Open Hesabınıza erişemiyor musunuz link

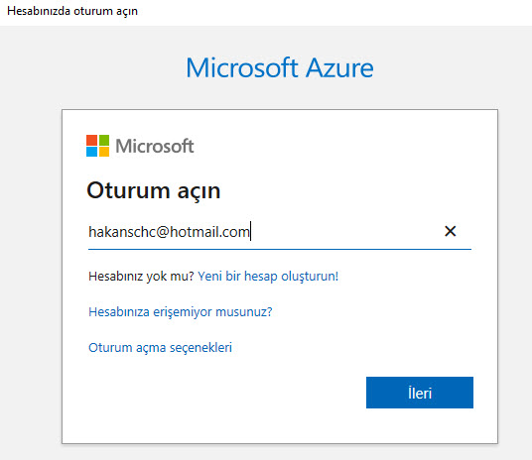(x=181, y=312)
